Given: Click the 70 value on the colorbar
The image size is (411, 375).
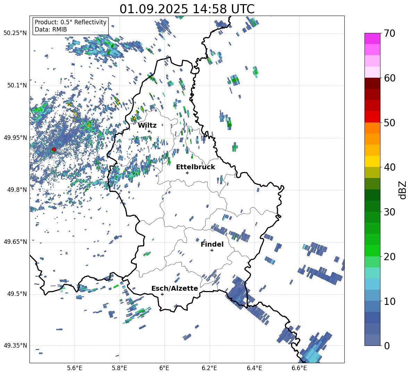Looking at the screenshot, I should click(x=389, y=33).
